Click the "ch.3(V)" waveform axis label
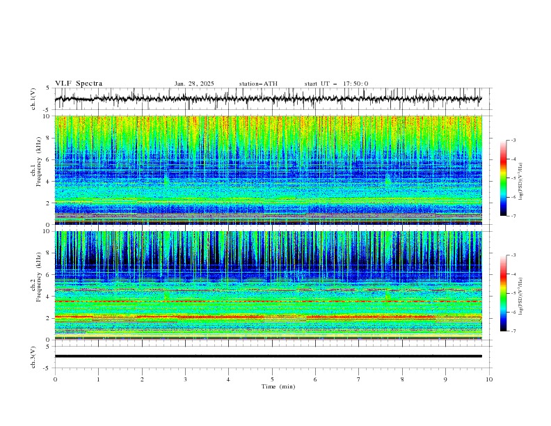 [x=33, y=357]
